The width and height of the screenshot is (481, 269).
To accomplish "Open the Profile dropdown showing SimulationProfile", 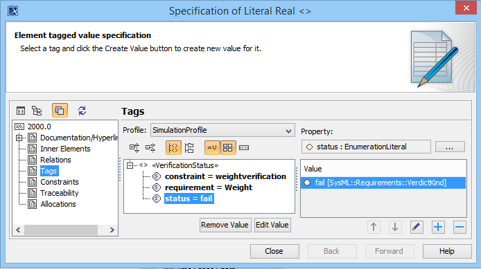I will click(x=222, y=131).
